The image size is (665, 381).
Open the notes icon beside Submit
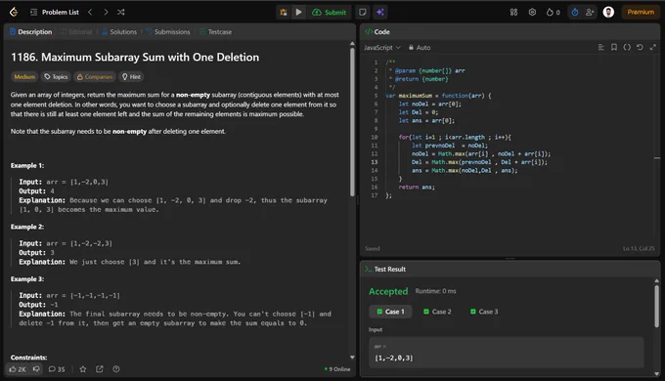(x=363, y=13)
